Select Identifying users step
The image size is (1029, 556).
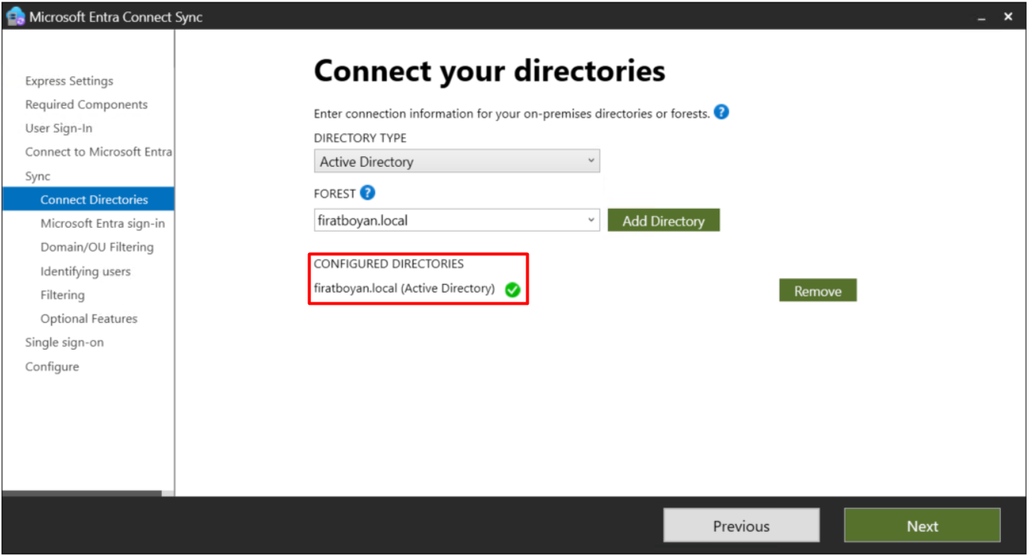[85, 271]
